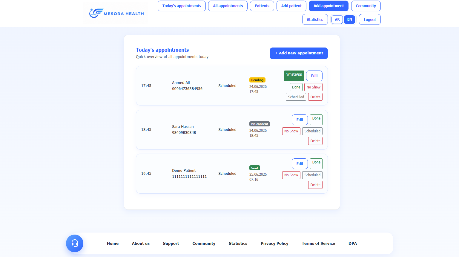The width and height of the screenshot is (459, 257).
Task: Send WhatsApp reminder to Ahmed Ali
Action: pos(294,76)
